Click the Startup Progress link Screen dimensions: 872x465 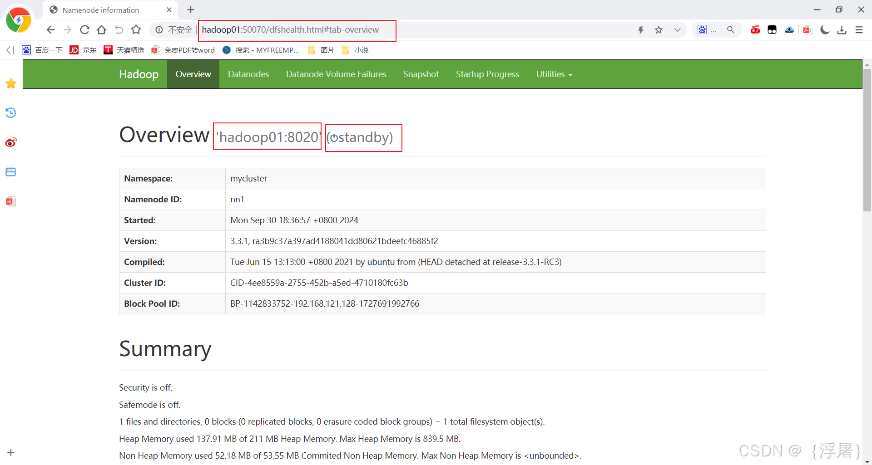pyautogui.click(x=487, y=74)
